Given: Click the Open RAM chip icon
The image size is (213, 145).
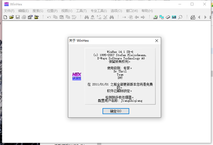Looking at the screenshot, I should coord(168,17).
